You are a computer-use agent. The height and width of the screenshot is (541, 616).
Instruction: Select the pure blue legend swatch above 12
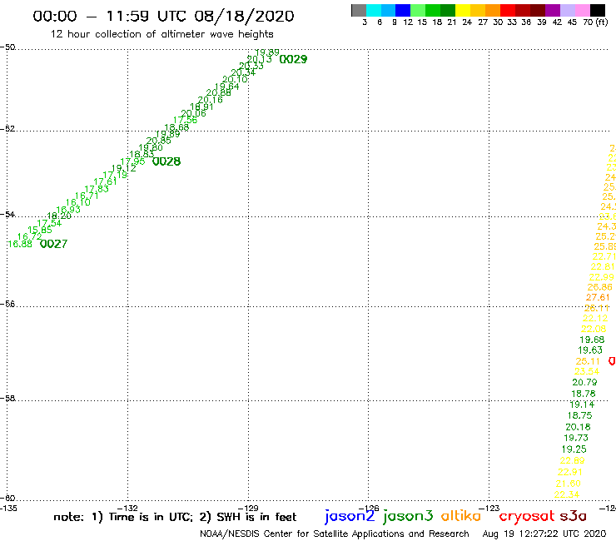[x=403, y=10]
